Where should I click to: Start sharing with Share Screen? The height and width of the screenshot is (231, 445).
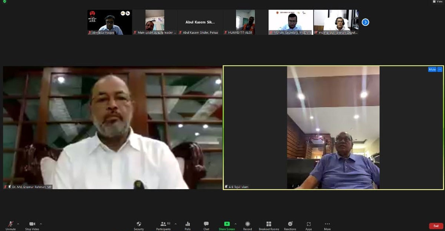pyautogui.click(x=227, y=225)
